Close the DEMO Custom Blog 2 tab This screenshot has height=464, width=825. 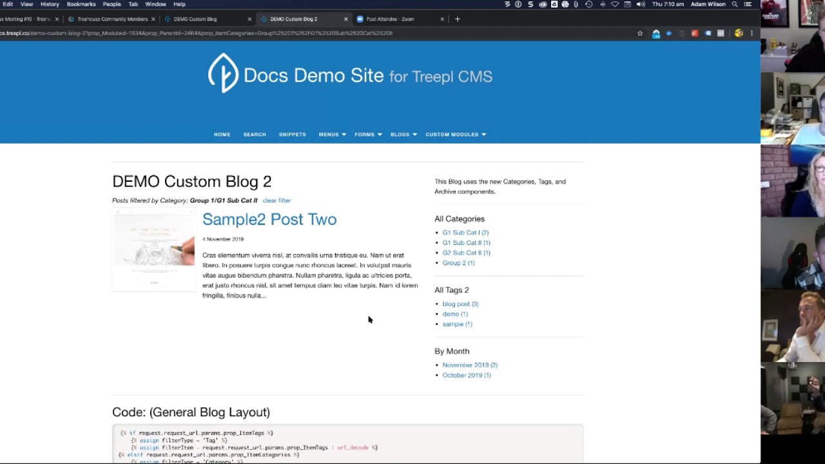[345, 19]
